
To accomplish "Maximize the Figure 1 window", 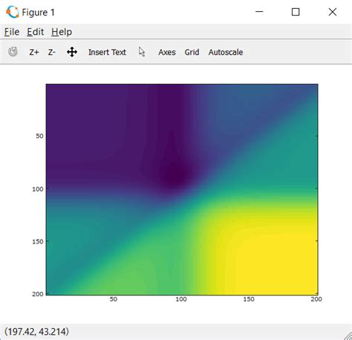I will click(296, 12).
